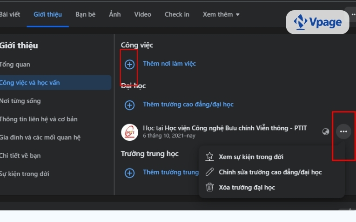
Task: Open Học viện Công nghệ Bưu chính Viễn thông link
Action: (235, 128)
